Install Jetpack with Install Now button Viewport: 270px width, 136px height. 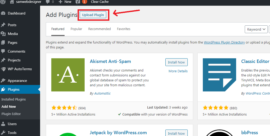[176, 133]
